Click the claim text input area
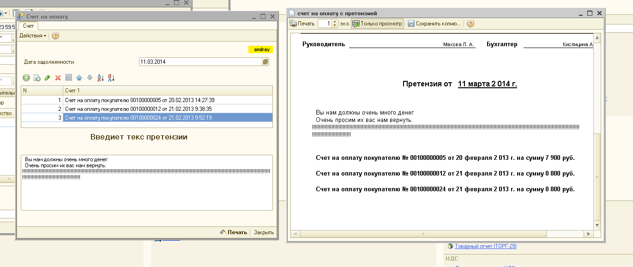This screenshot has width=633, height=267. tap(147, 182)
